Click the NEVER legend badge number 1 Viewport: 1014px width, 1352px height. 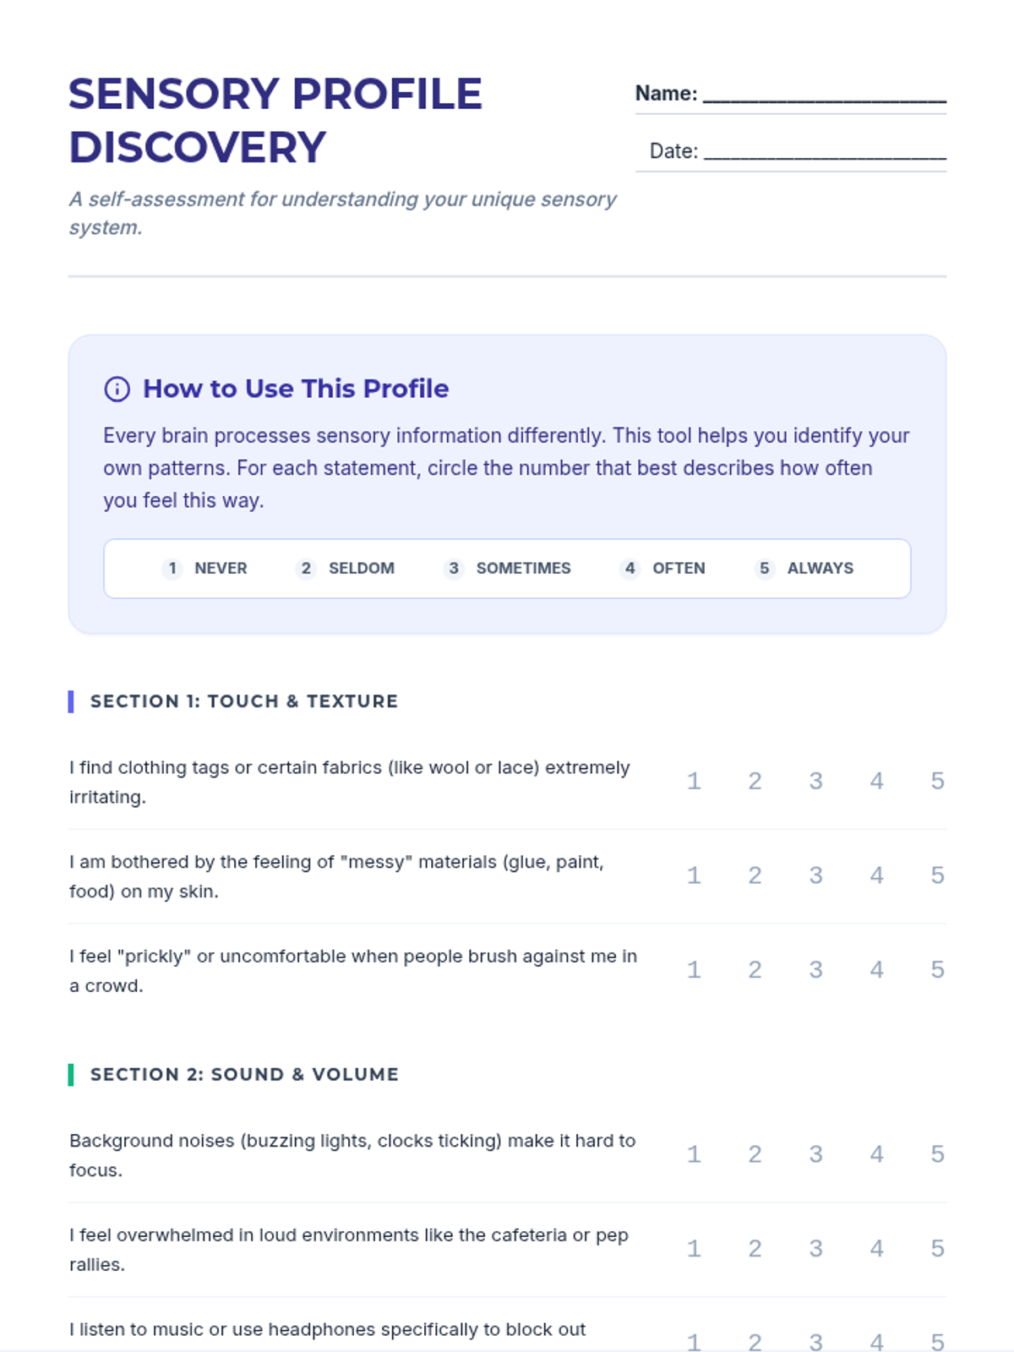[172, 569]
